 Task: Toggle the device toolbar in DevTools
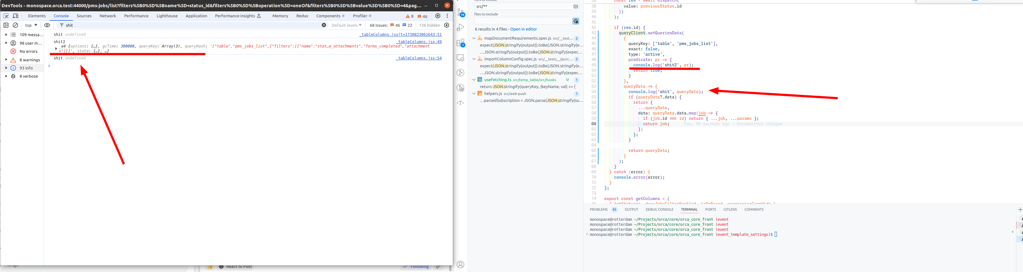[x=16, y=16]
